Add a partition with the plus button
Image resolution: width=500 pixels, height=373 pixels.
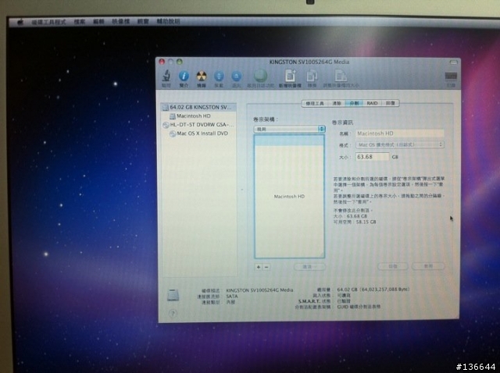click(x=259, y=267)
